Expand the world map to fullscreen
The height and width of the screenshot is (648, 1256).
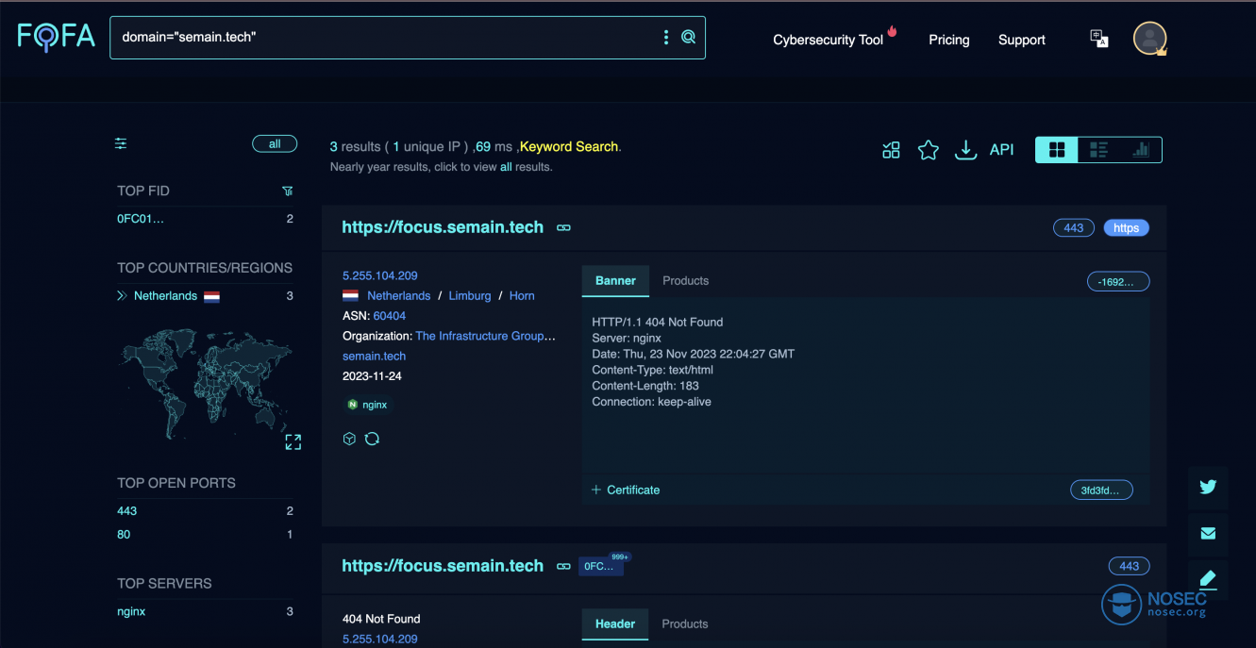tap(293, 441)
